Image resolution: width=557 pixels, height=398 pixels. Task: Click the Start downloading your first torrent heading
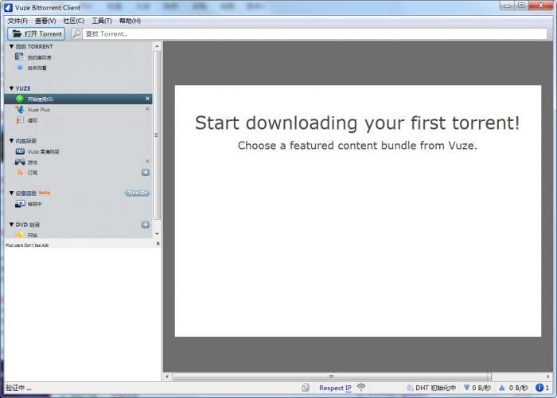[x=357, y=123]
